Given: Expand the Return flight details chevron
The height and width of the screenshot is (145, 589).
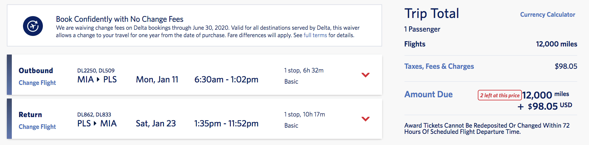Looking at the screenshot, I should 366,119.
